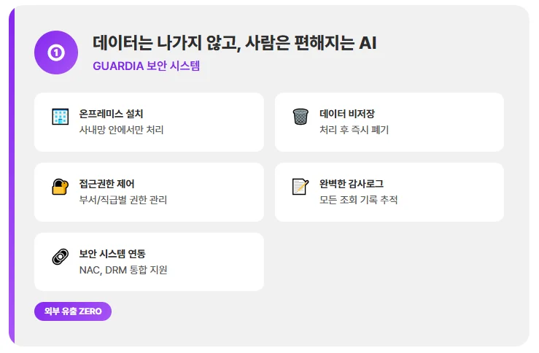This screenshot has width=539, height=353.
Task: Click the 처리 후 즉시 폐기 text
Action: tap(354, 130)
